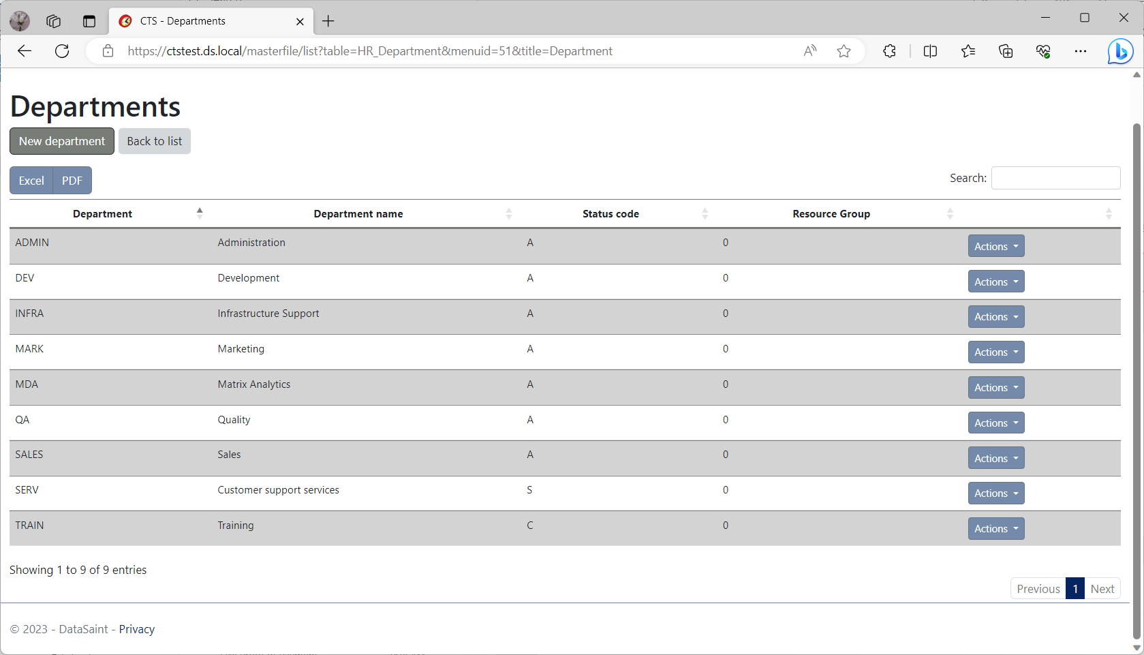This screenshot has width=1144, height=655.
Task: Open Workspaces icon
Action: [53, 21]
